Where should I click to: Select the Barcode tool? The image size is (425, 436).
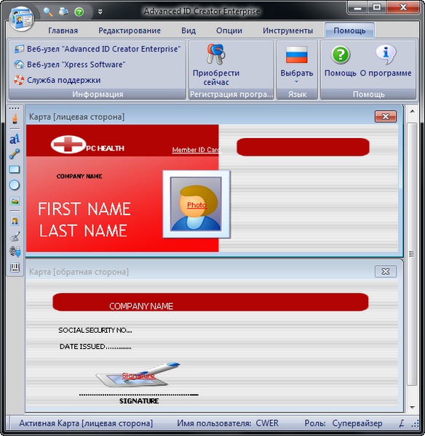coord(15,267)
